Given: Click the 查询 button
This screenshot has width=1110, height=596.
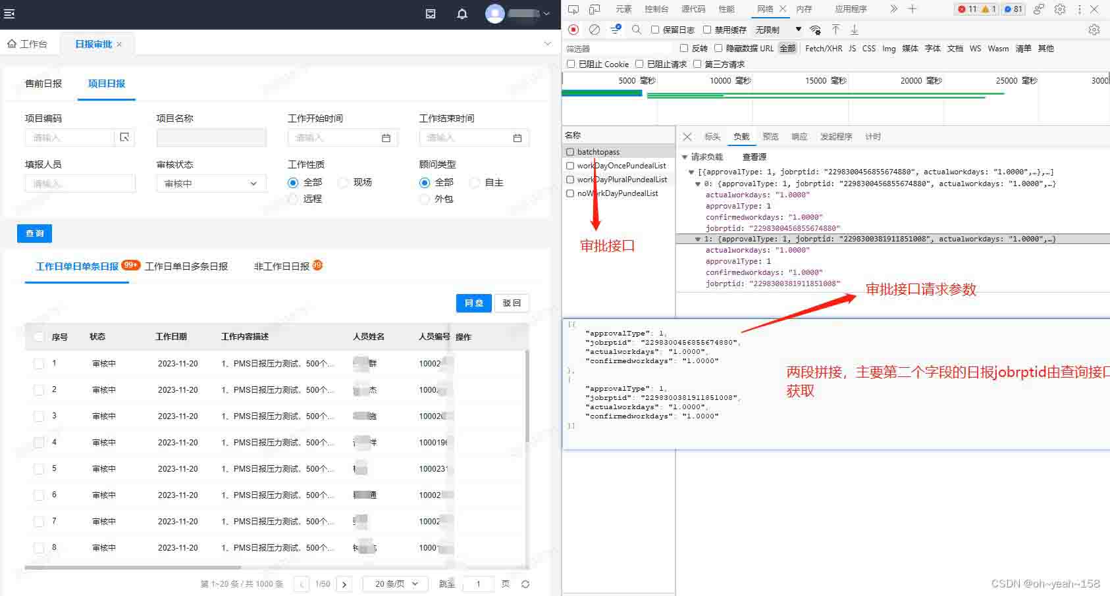Looking at the screenshot, I should click(34, 234).
